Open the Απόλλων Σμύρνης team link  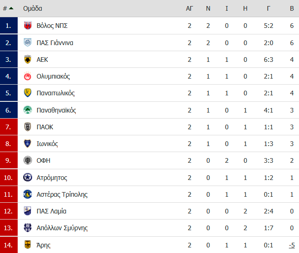pos(62,228)
